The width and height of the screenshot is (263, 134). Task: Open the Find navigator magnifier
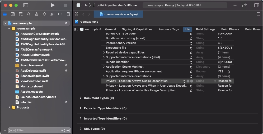click(x=29, y=14)
